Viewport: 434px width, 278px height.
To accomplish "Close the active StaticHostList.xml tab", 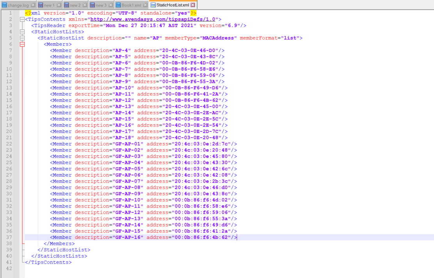I will (193, 5).
